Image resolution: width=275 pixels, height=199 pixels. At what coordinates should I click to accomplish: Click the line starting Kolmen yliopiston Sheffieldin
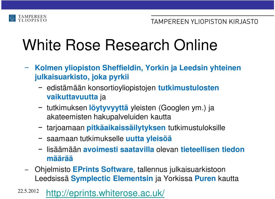tap(138, 68)
